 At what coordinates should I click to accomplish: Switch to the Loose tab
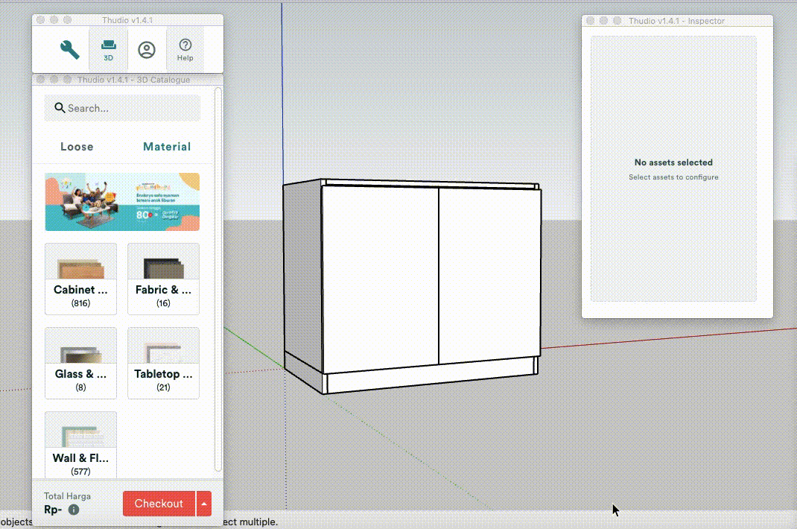[x=77, y=147]
